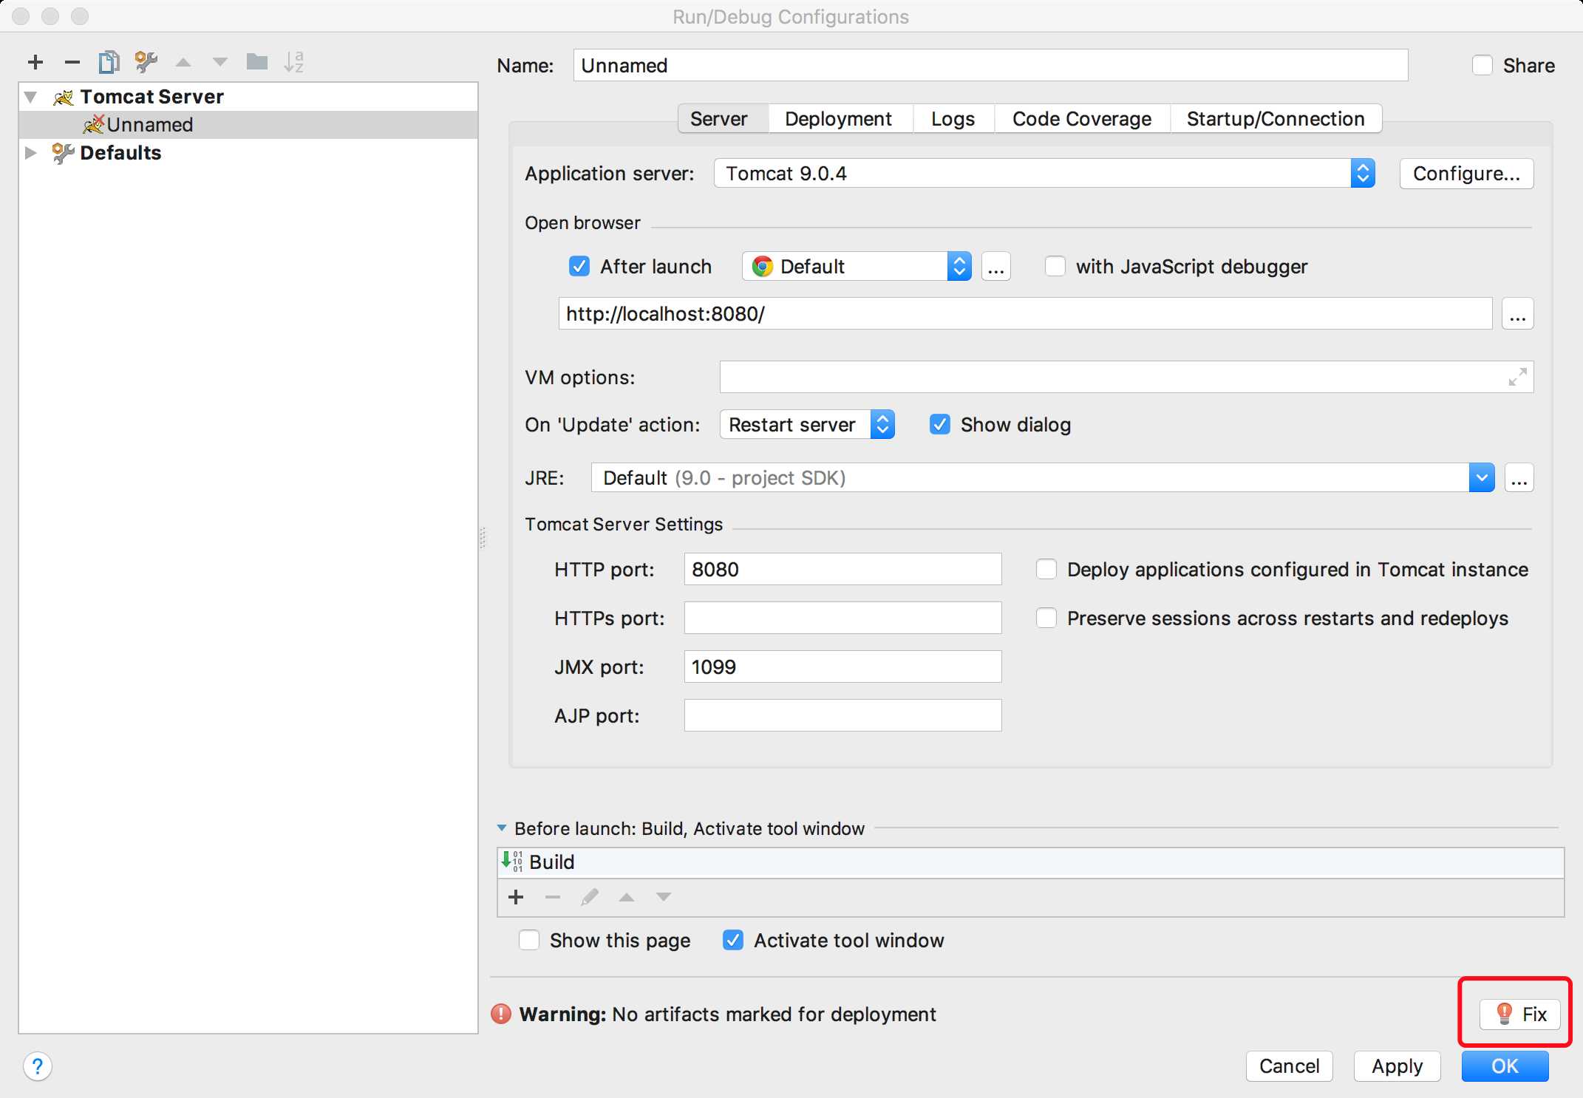Expand the Tomcat Server tree item

coord(31,96)
